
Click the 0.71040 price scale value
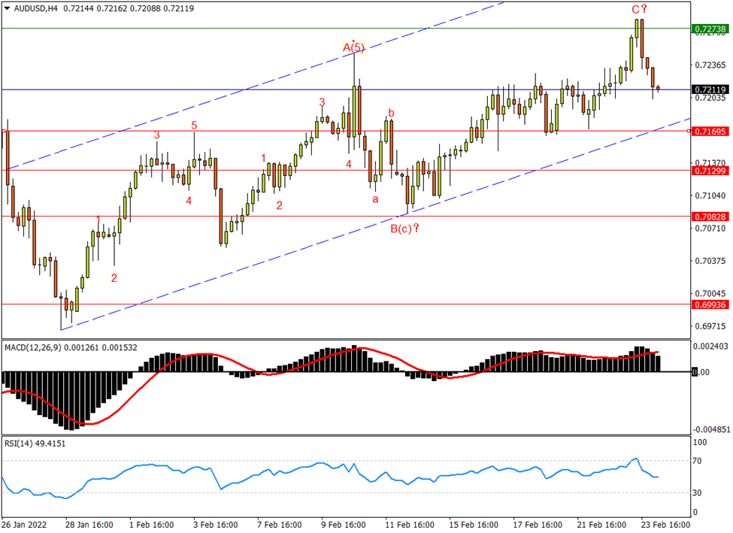(710, 195)
